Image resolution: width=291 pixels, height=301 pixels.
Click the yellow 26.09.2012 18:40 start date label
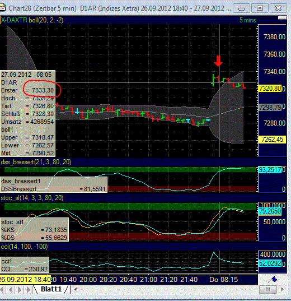click(x=25, y=280)
